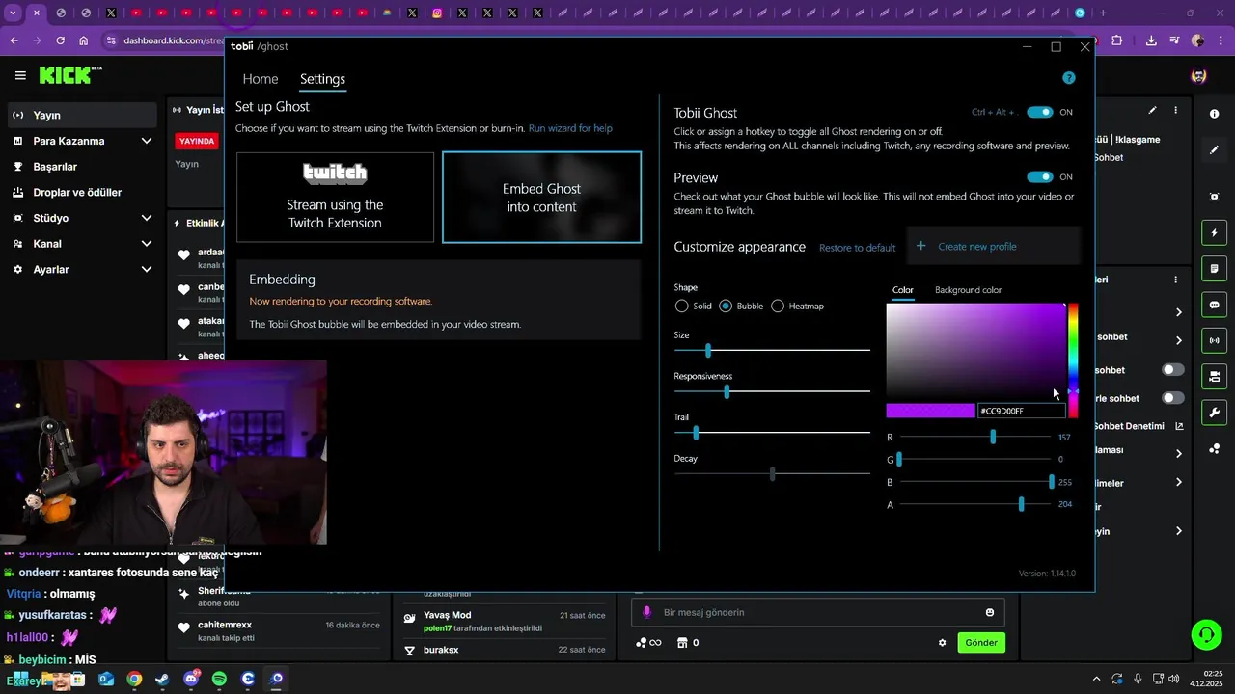
Task: Open Kick info icon in right rail
Action: click(x=1214, y=114)
